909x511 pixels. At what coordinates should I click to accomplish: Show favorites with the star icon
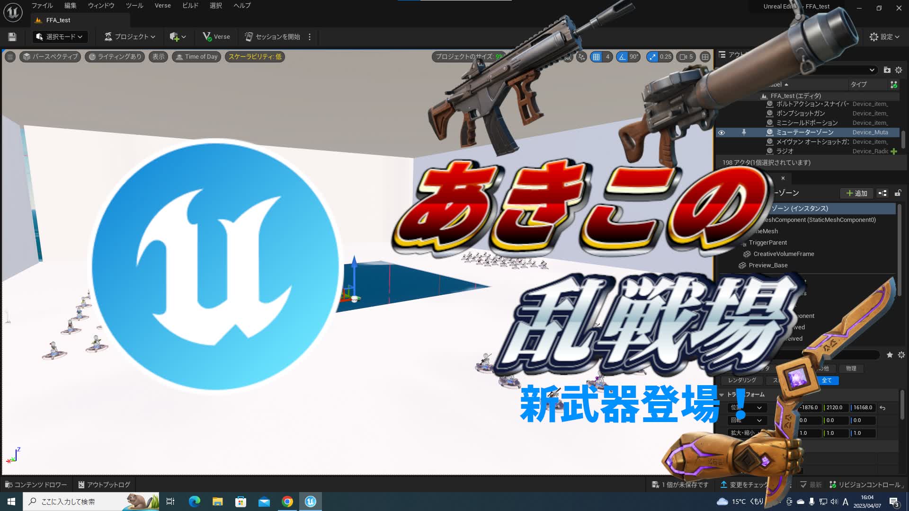click(x=890, y=355)
